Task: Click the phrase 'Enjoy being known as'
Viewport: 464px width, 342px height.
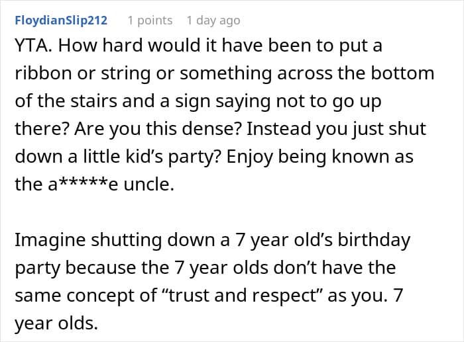Action: pyautogui.click(x=320, y=157)
